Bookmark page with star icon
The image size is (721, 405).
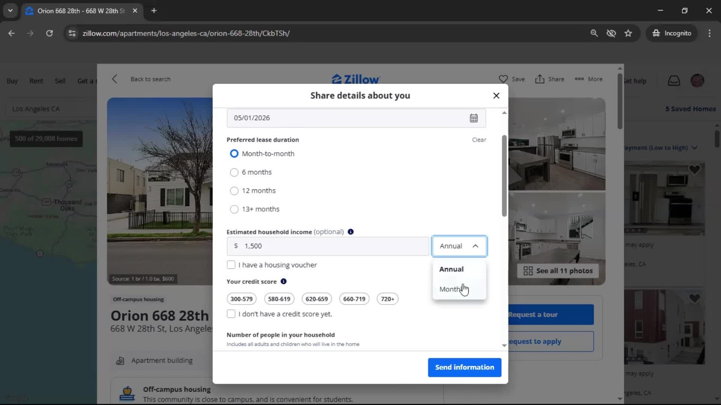[x=628, y=33]
